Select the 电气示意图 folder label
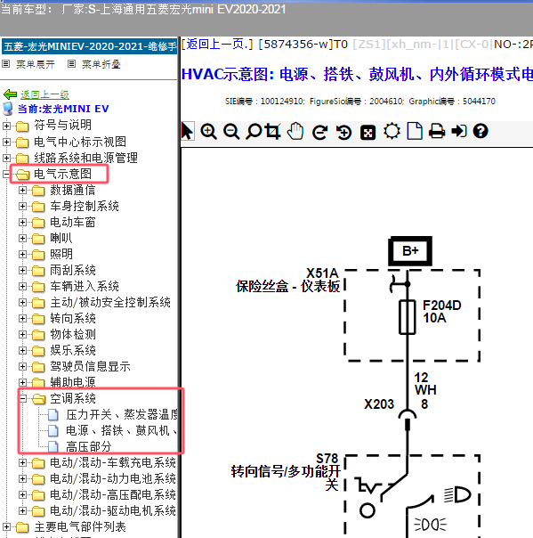Image resolution: width=533 pixels, height=538 pixels. (x=62, y=174)
